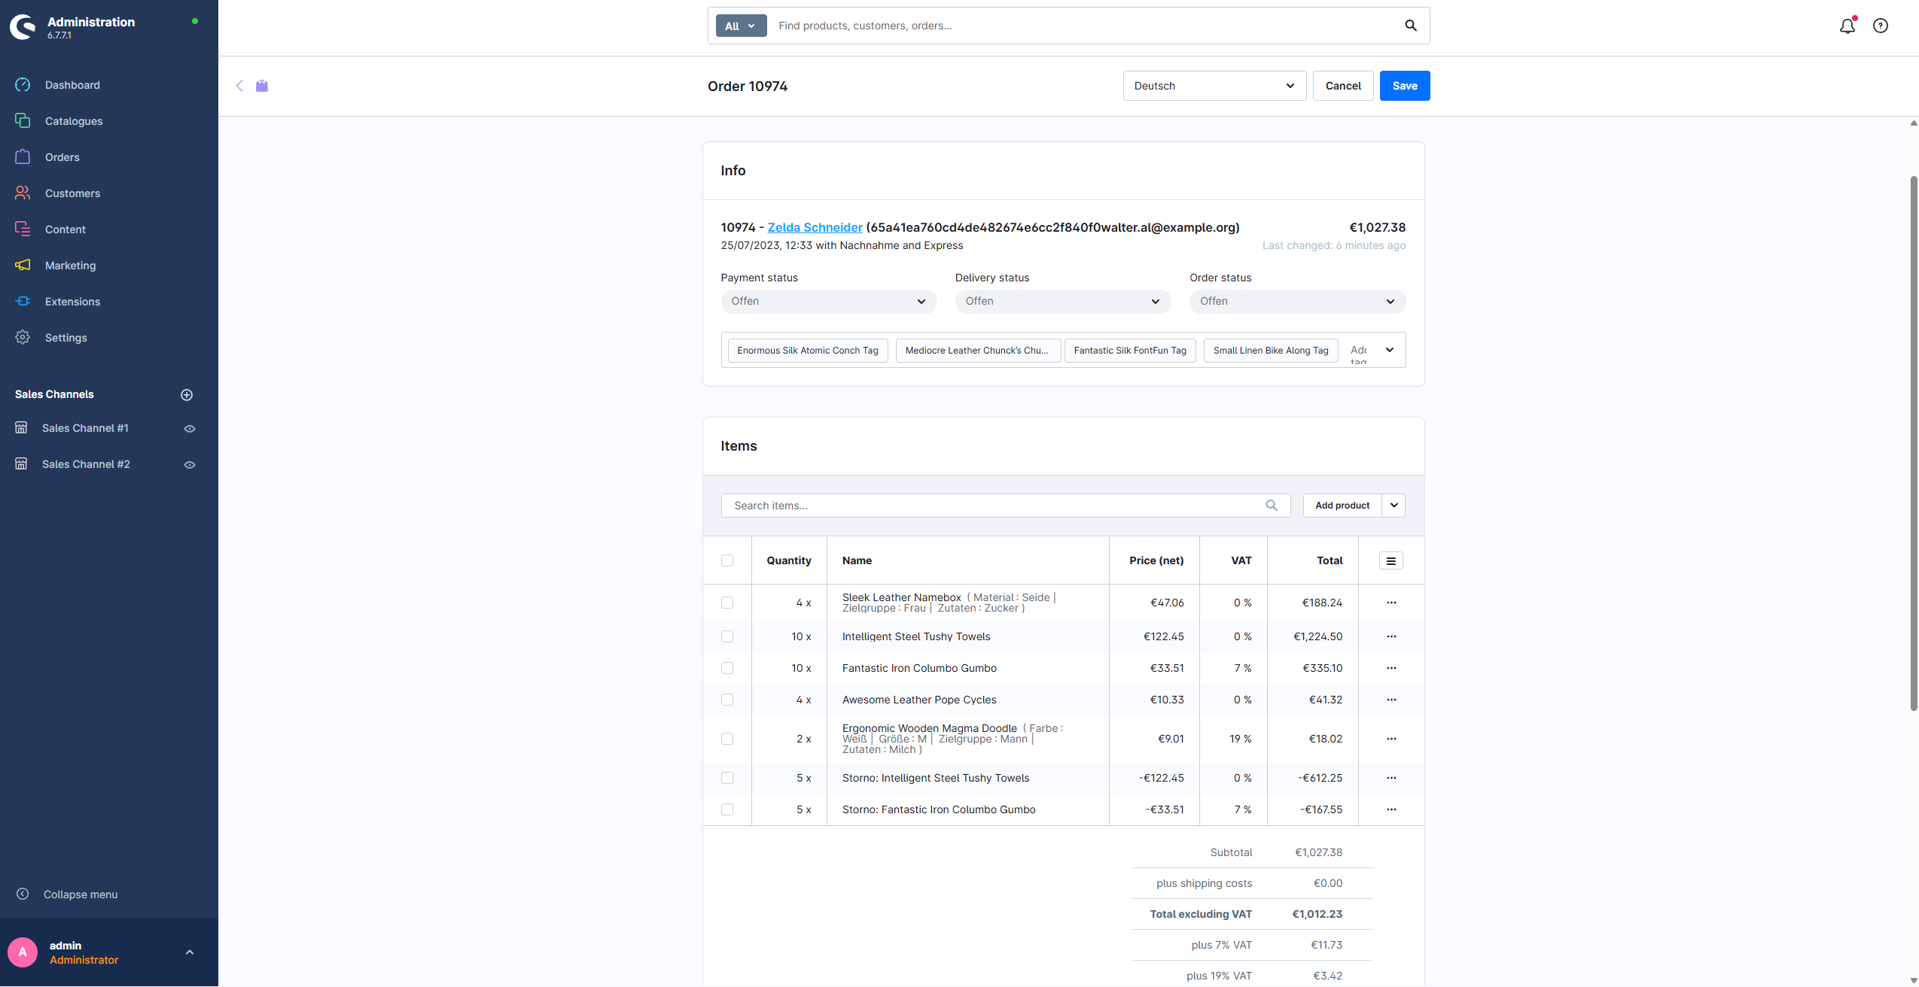This screenshot has height=987, width=1919.
Task: Open the Deutsch language dropdown
Action: tap(1214, 86)
